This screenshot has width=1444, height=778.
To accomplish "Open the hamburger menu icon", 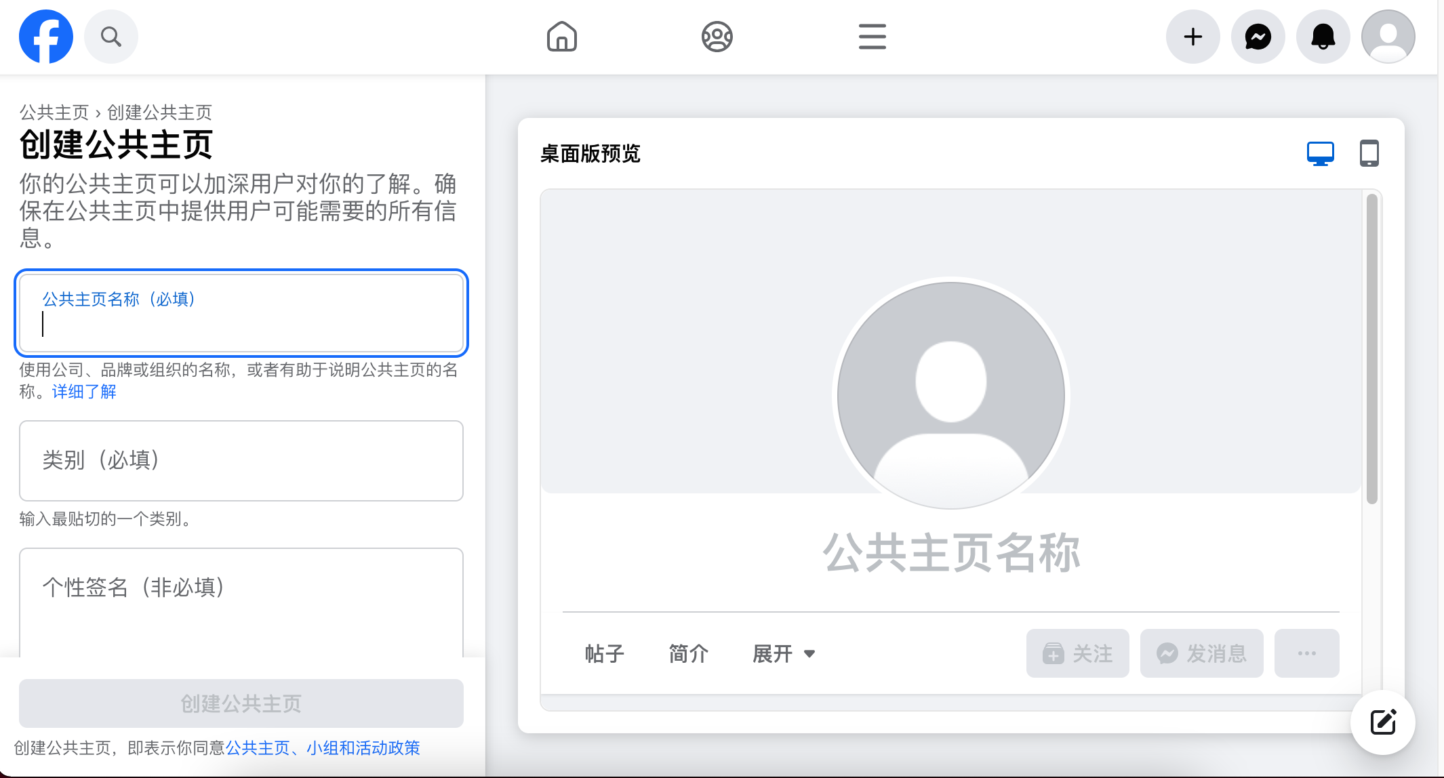I will tap(873, 37).
